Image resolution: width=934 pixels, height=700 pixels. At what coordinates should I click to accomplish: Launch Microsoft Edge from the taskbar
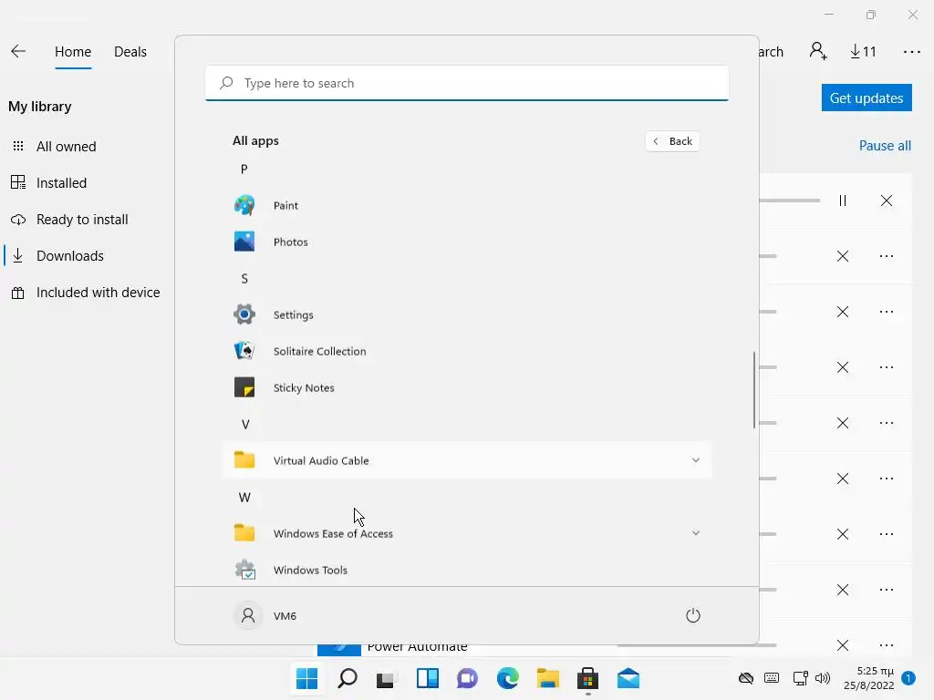coord(507,678)
